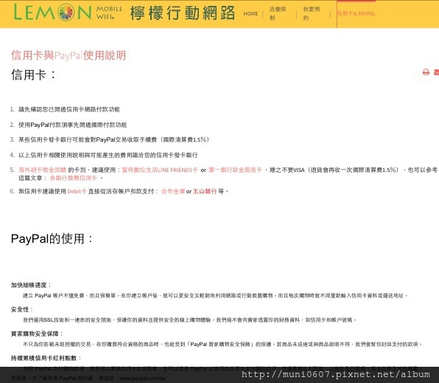The image size is (439, 383).
Task: Open the 流量限制 menu item
Action: click(278, 13)
